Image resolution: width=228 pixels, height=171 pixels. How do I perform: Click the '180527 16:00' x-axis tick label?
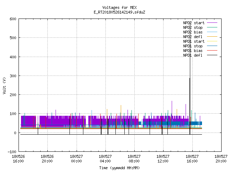click(192, 159)
